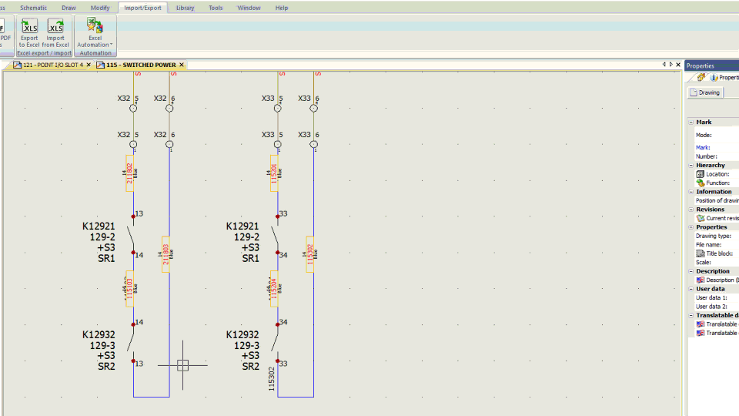Close the 115 - SWITCHED POWER tab

182,65
